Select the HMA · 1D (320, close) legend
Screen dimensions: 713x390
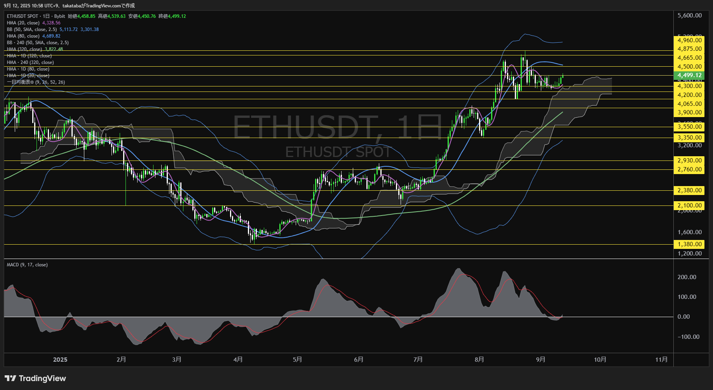click(30, 56)
